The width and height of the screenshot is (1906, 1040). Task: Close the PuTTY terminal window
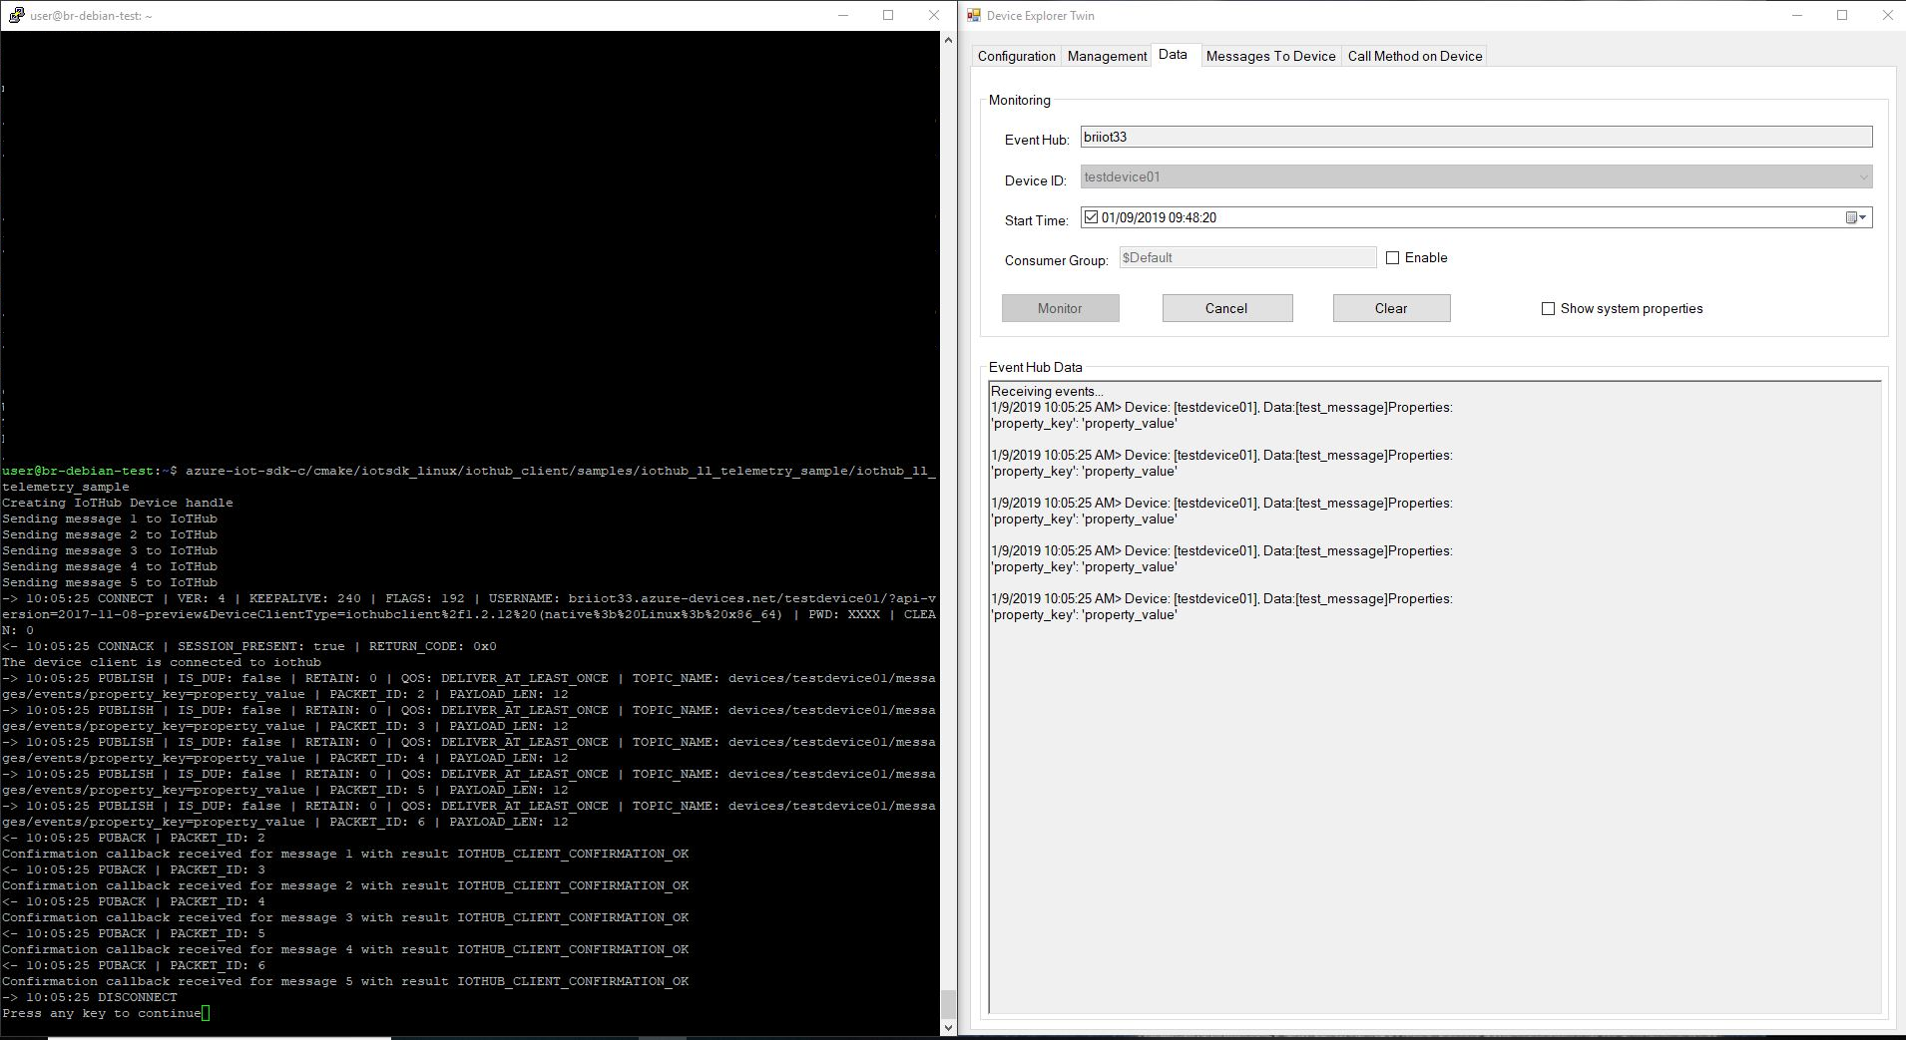coord(933,15)
